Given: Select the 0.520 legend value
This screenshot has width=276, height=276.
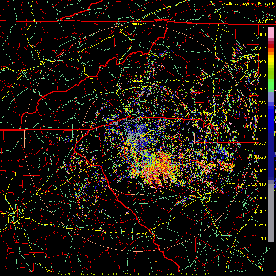Looking at the screenshot, I should (260, 157).
